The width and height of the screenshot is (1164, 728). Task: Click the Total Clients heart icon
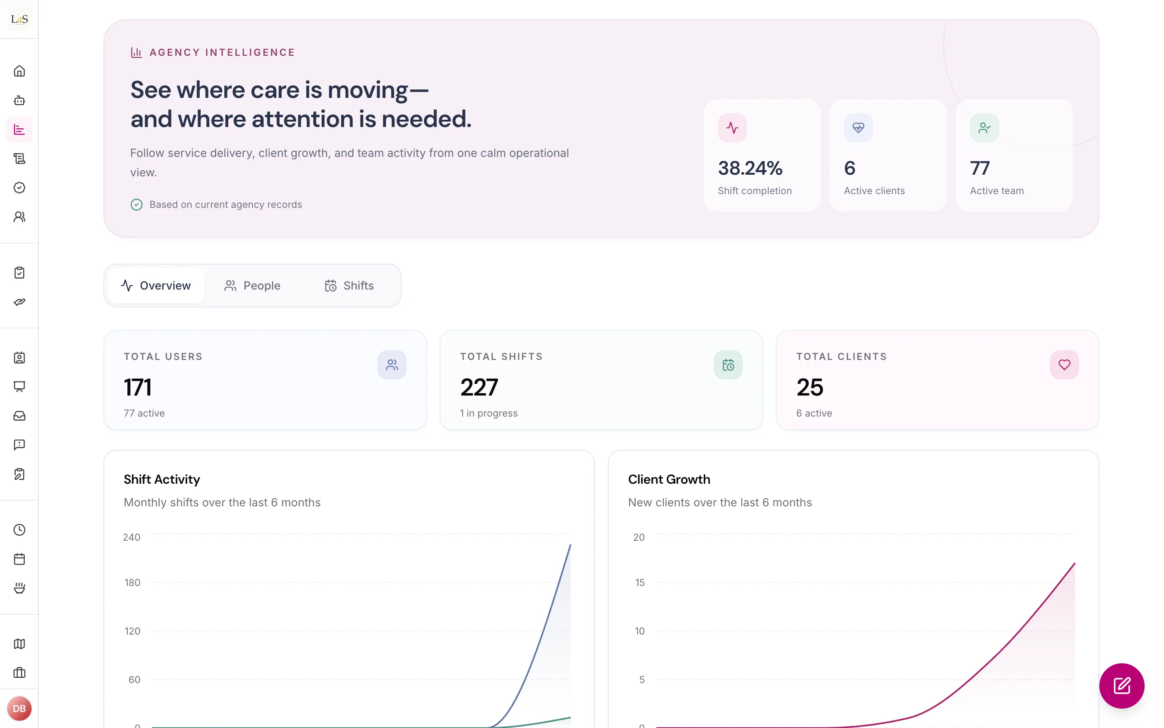point(1065,365)
